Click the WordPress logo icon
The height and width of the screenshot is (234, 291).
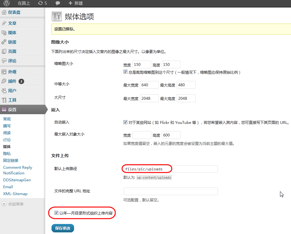click(7, 3)
